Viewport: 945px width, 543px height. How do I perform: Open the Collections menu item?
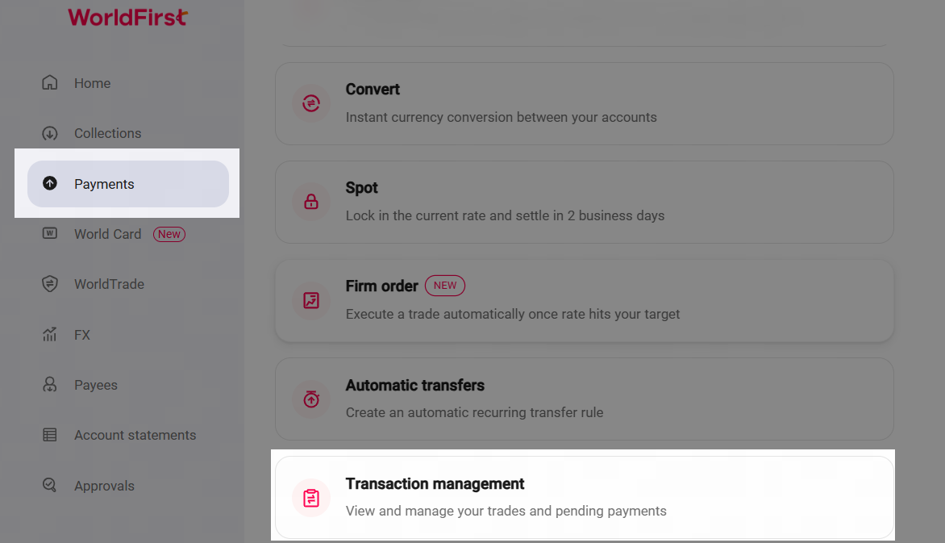107,133
